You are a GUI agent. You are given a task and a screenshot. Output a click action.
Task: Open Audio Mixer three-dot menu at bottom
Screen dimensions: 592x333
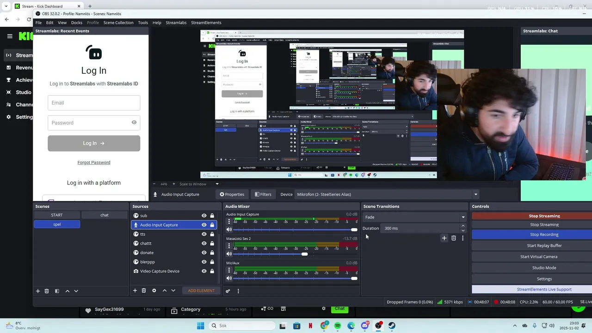click(x=238, y=291)
